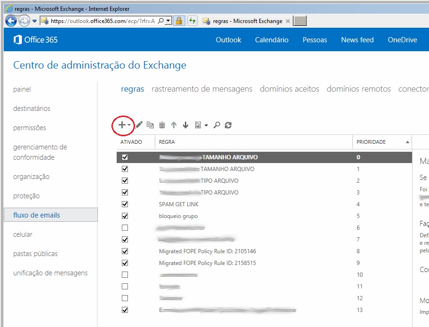
Task: Switch to rastreamento de mensagens tab
Action: (202, 89)
